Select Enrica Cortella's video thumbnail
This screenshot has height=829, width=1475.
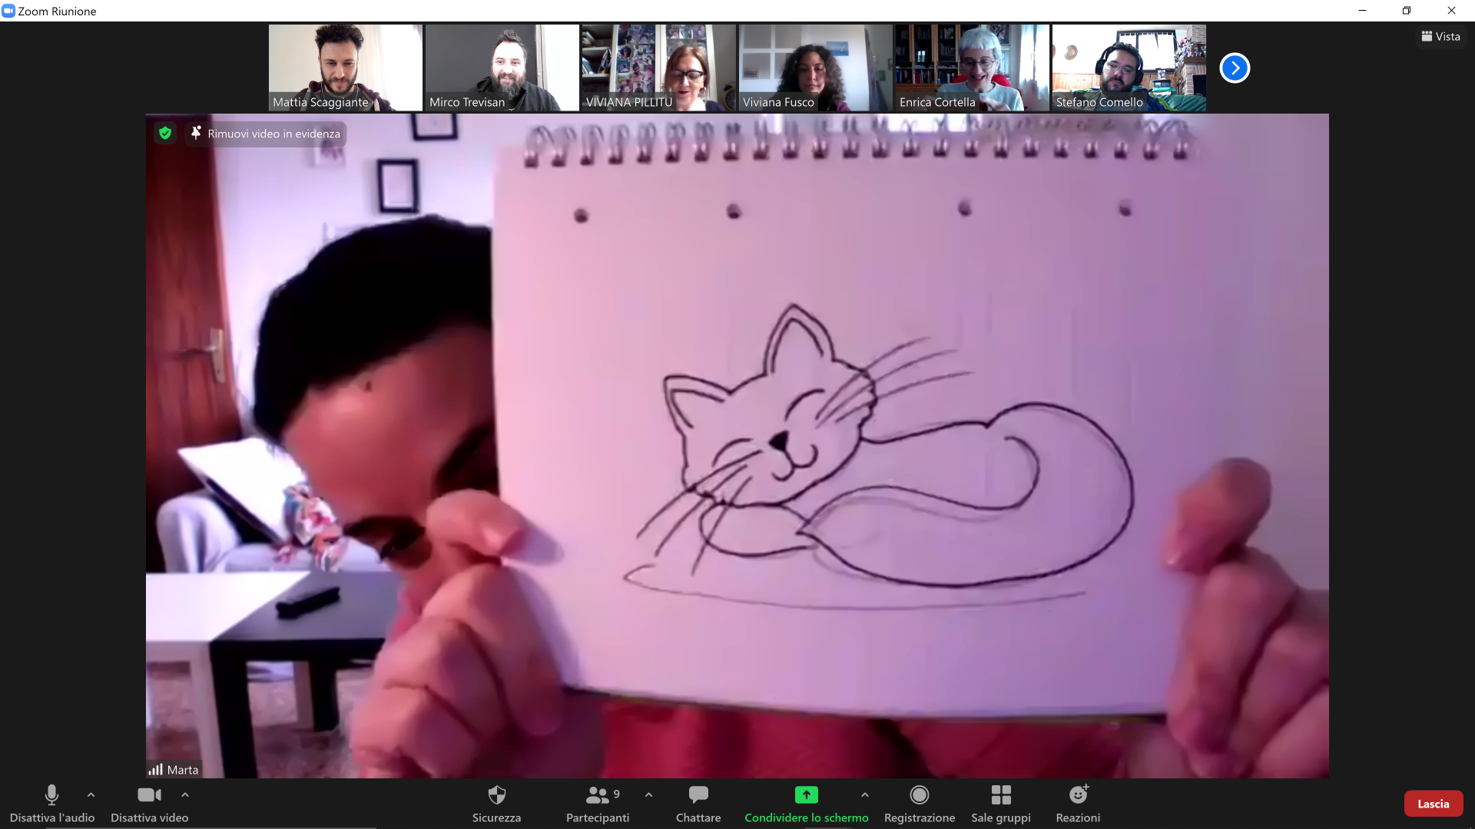(x=971, y=68)
